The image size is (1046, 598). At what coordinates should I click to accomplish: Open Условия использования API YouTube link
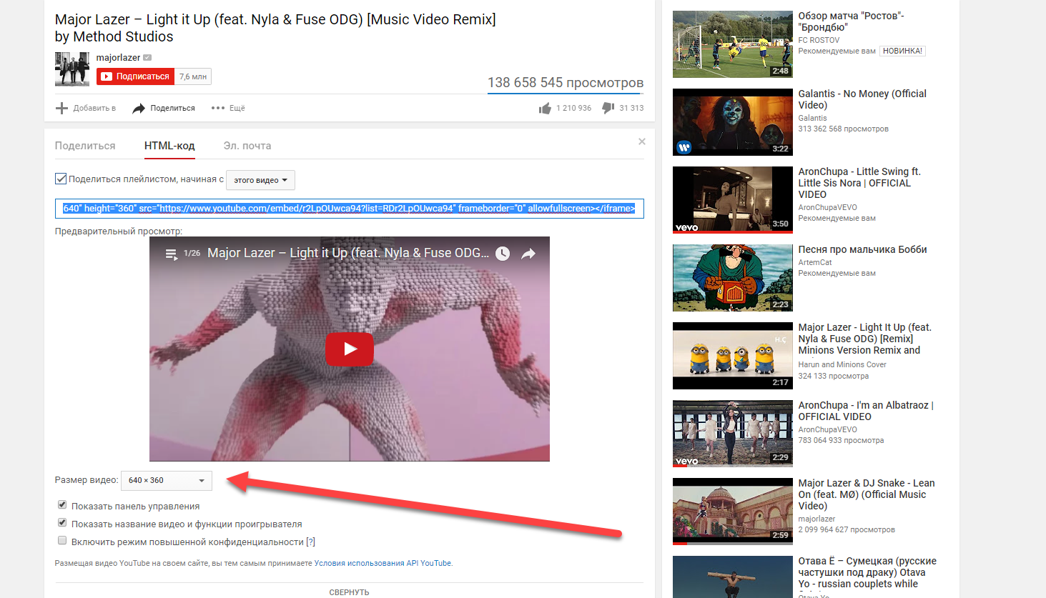(x=383, y=563)
